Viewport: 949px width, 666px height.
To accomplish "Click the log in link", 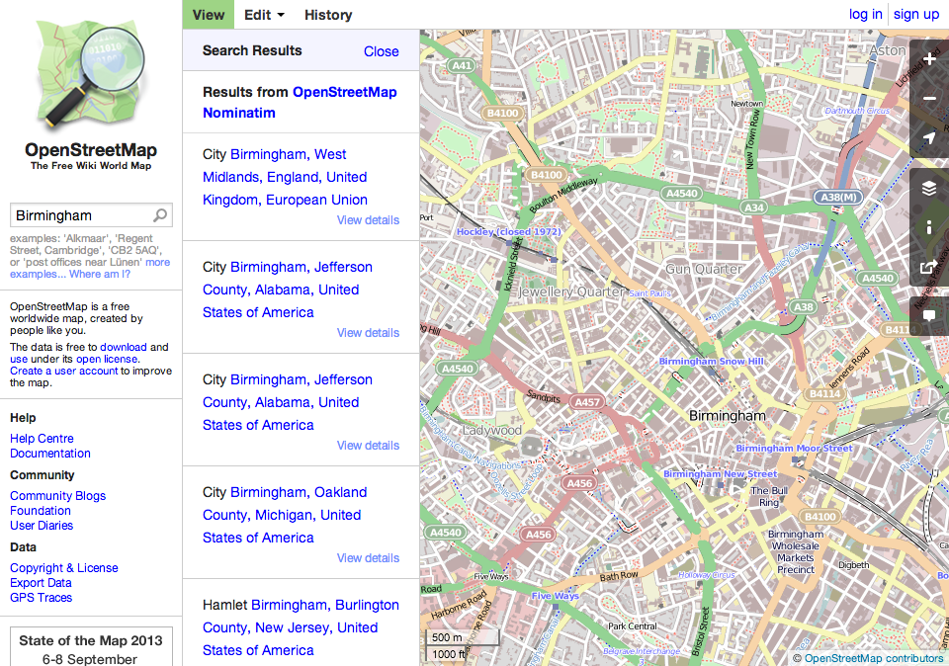I will (x=866, y=14).
